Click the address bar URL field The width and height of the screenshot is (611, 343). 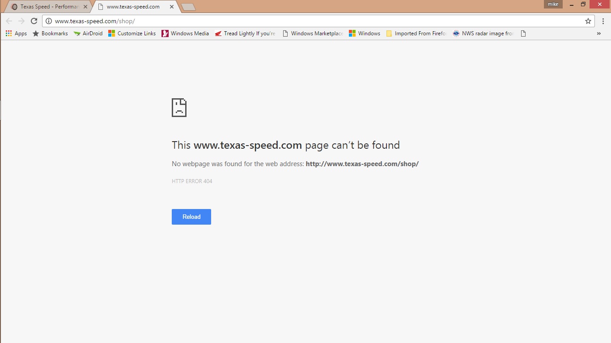click(x=313, y=21)
